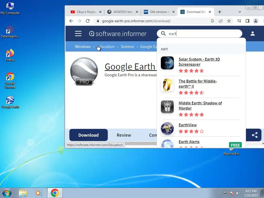Reload the current page
The width and height of the screenshot is (264, 198).
coord(88,21)
